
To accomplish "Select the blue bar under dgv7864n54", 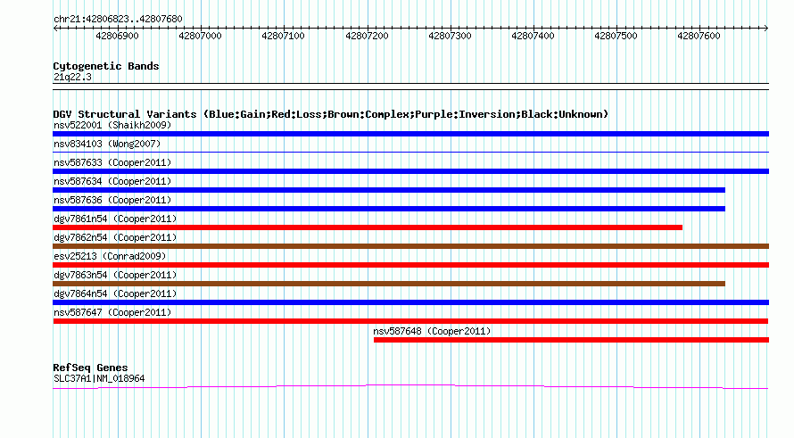I will (410, 302).
